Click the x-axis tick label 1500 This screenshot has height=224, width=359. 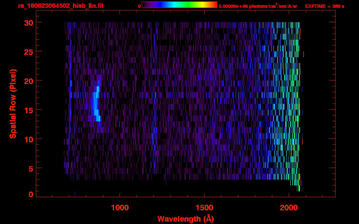coord(204,208)
